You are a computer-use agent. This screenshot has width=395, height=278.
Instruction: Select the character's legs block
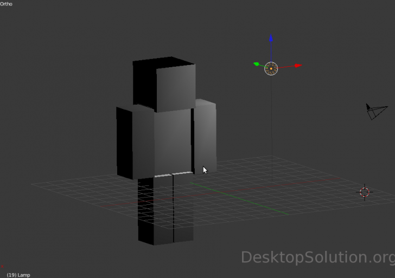click(165, 209)
